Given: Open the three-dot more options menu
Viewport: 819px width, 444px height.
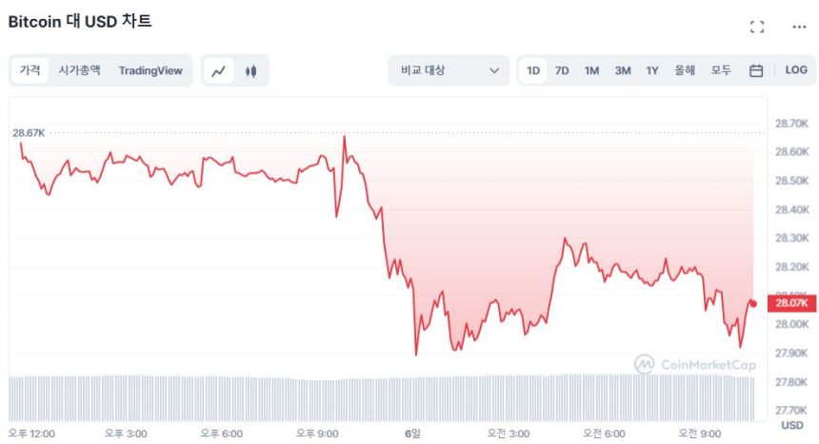Looking at the screenshot, I should [x=799, y=27].
